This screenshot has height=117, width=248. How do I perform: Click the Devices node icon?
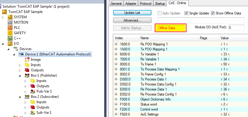click(16, 49)
